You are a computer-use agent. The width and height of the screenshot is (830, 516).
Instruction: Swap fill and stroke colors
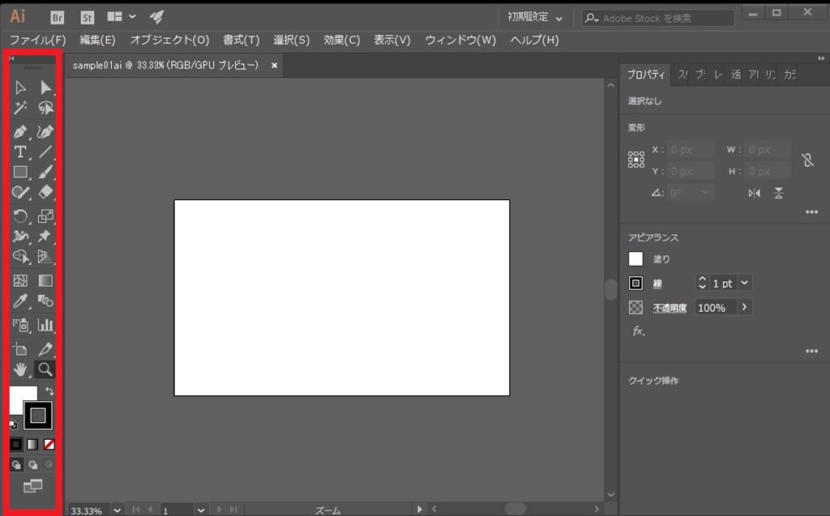pyautogui.click(x=49, y=391)
